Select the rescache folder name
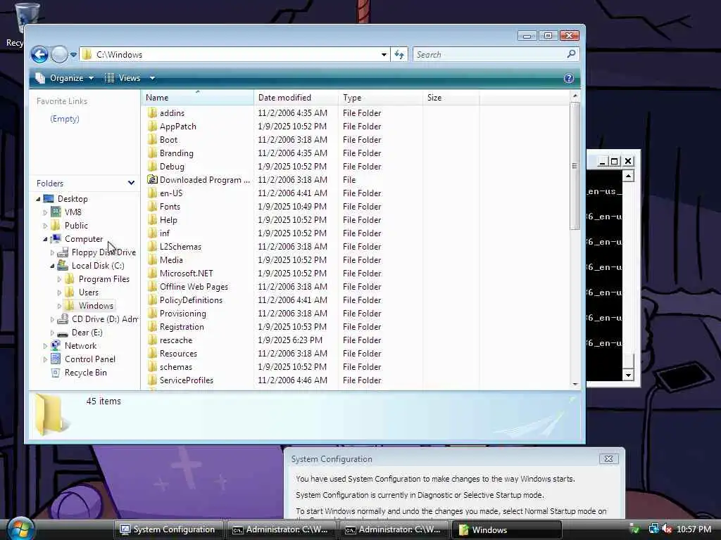 pyautogui.click(x=175, y=340)
